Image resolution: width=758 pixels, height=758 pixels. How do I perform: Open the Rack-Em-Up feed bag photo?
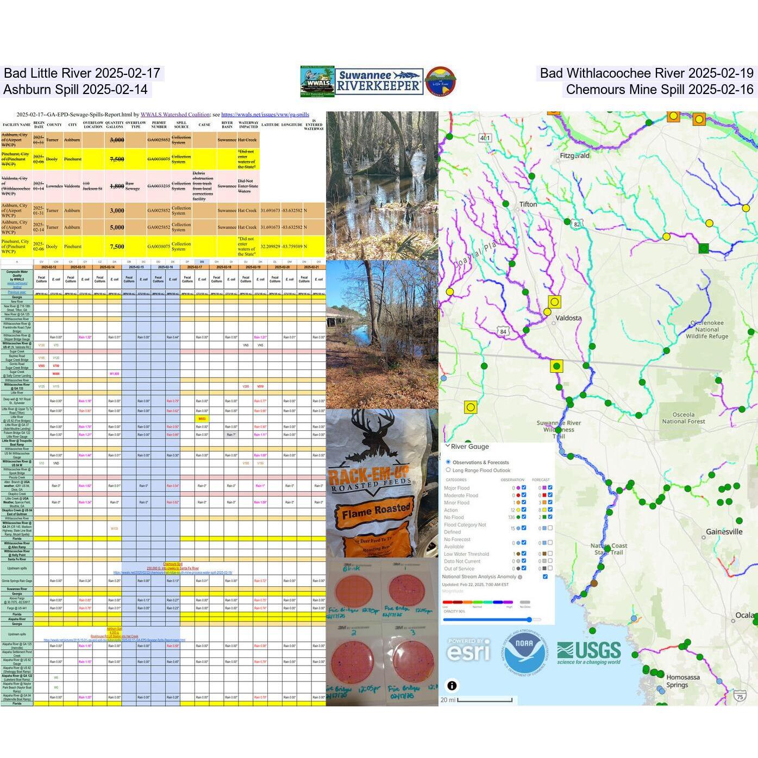tap(382, 483)
